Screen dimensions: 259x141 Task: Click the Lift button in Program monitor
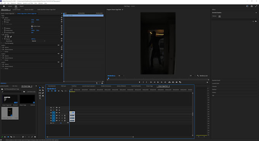point(169,82)
